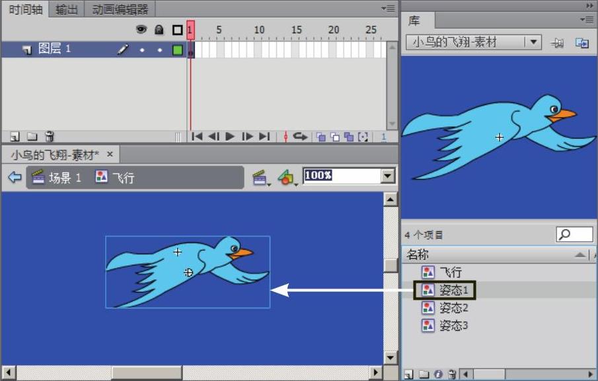Sort library by 名称 column
Screen dimensions: 598x381
[x=418, y=254]
